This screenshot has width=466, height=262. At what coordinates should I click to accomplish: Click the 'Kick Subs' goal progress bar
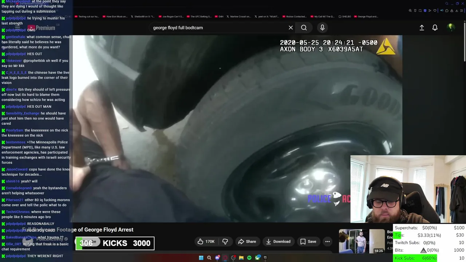pyautogui.click(x=429, y=258)
